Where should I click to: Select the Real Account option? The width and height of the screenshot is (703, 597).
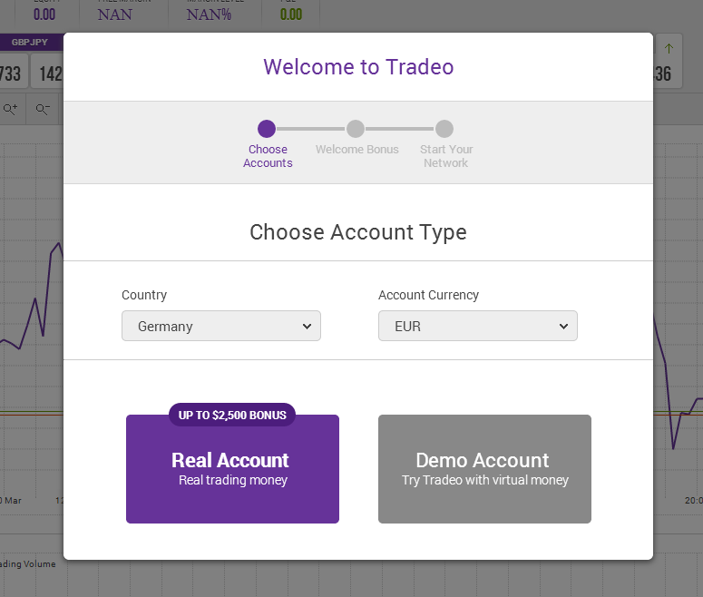tap(232, 469)
